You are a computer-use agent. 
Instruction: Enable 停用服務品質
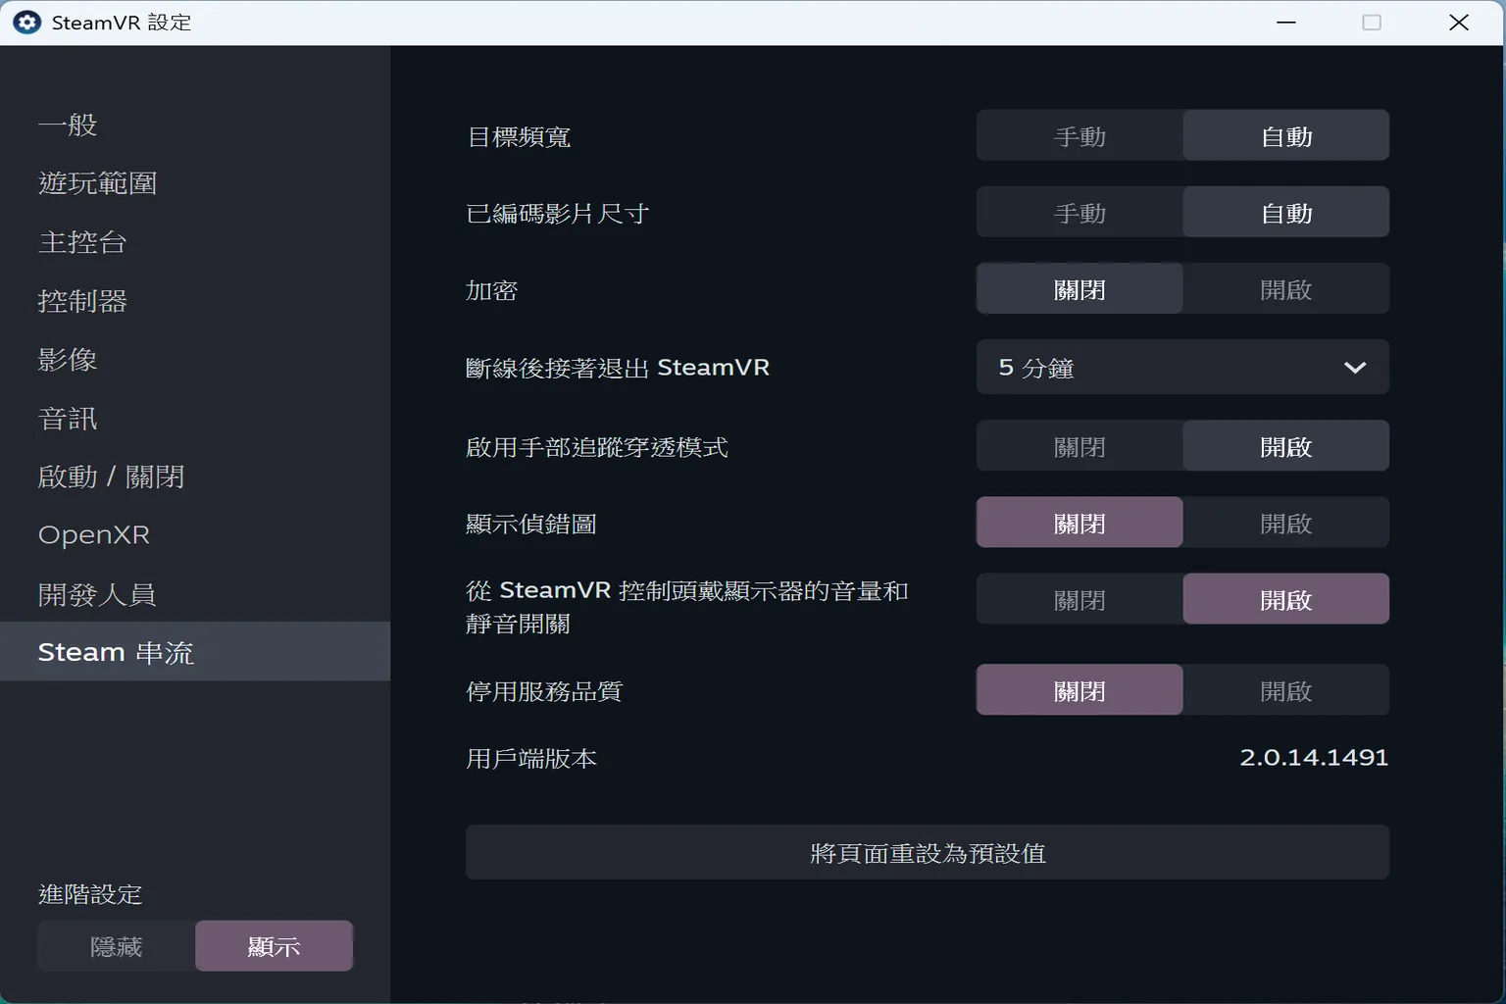(x=1285, y=689)
